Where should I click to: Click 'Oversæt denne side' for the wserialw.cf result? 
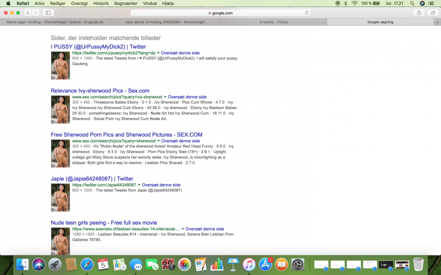pos(205,229)
